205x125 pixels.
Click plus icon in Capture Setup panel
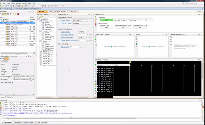coord(171,39)
